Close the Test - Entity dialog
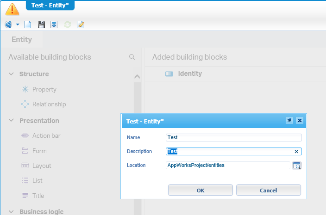The height and width of the screenshot is (215, 326). point(300,121)
